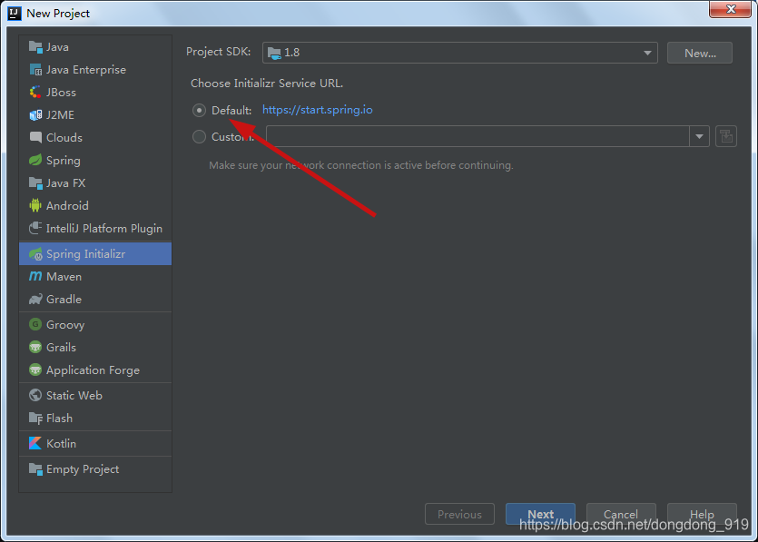Open the https://start.spring.io link
Viewport: 758px width, 542px height.
pyautogui.click(x=317, y=110)
